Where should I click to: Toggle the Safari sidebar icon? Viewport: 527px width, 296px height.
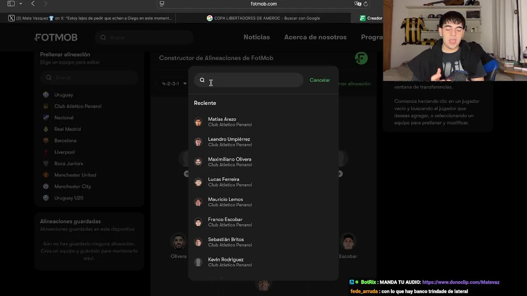tap(11, 4)
